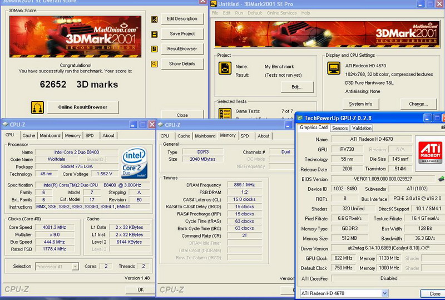445x300 pixels.
Task: Open Online Services menu in 3DMark2001
Action: (x=281, y=13)
